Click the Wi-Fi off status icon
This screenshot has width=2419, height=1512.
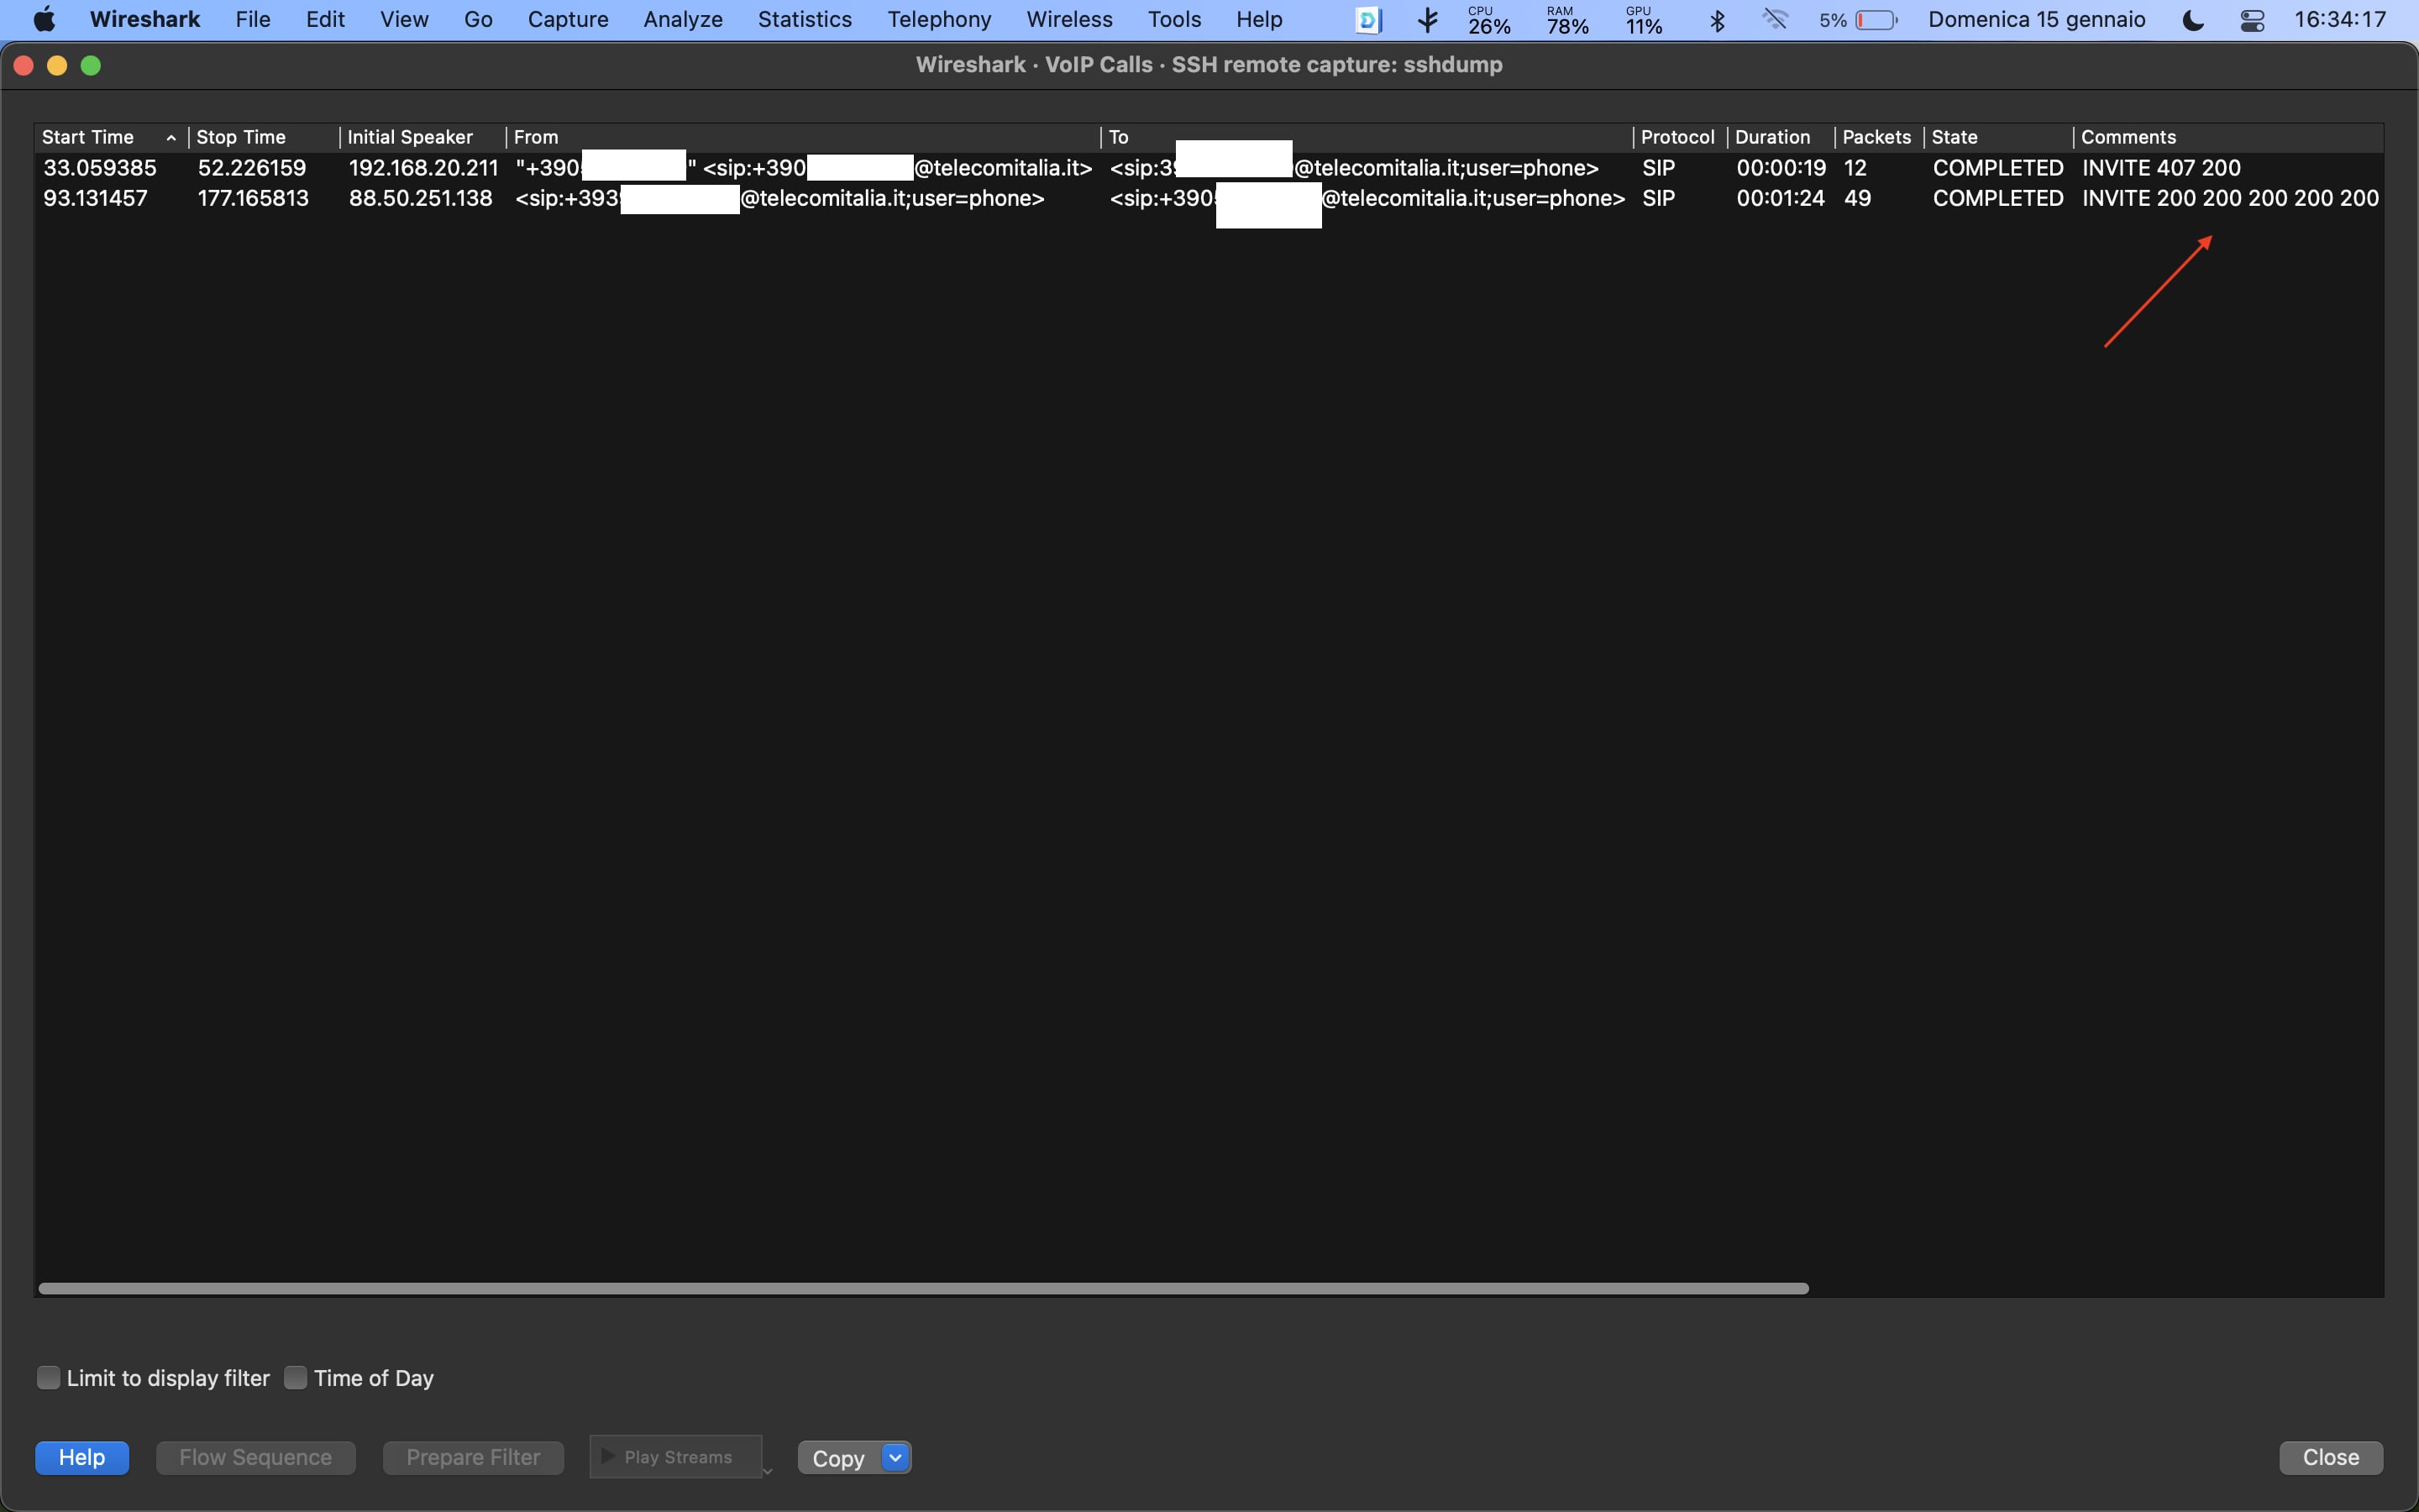(1774, 20)
